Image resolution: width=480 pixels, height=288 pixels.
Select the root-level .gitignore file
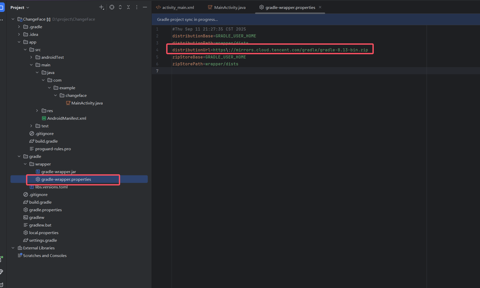point(38,194)
